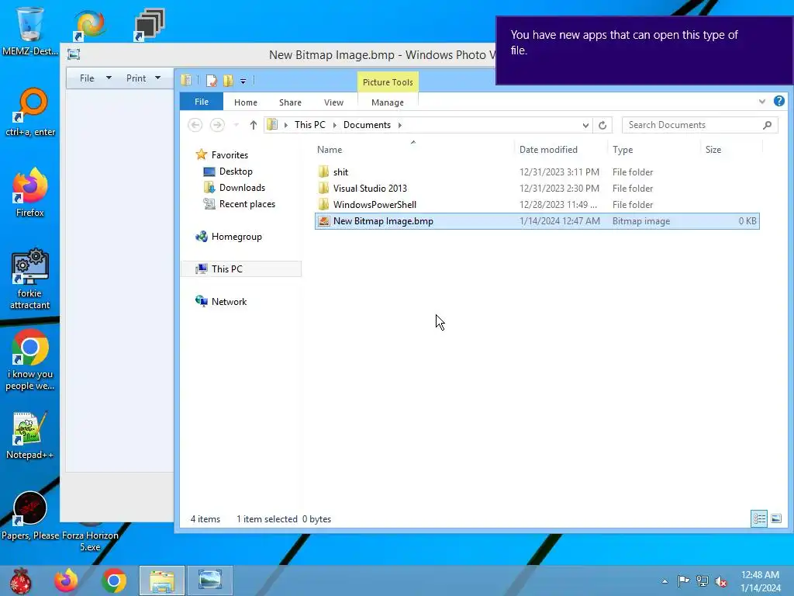Click the New Folder icon in Quick Access Toolbar

(x=229, y=81)
